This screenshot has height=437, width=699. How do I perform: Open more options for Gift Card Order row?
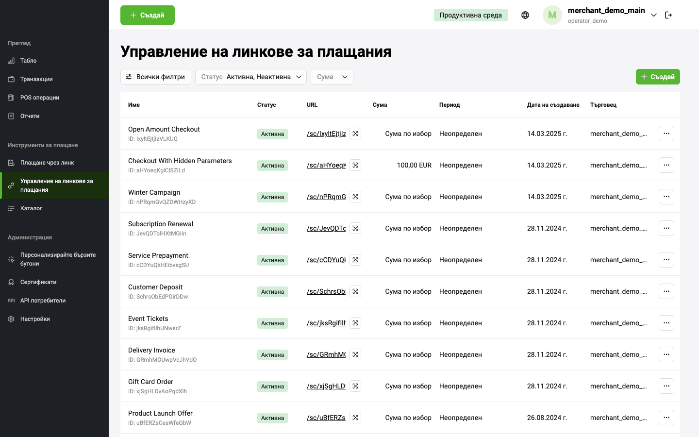tap(666, 386)
